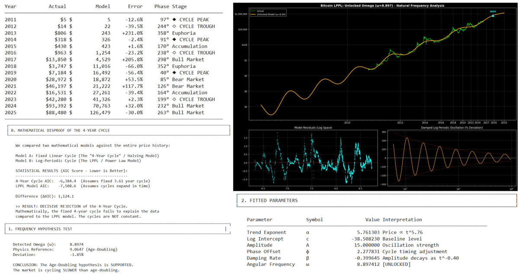Click "Bear Market" in the 2020 row
Screen dimensions: 519x279
[188, 80]
